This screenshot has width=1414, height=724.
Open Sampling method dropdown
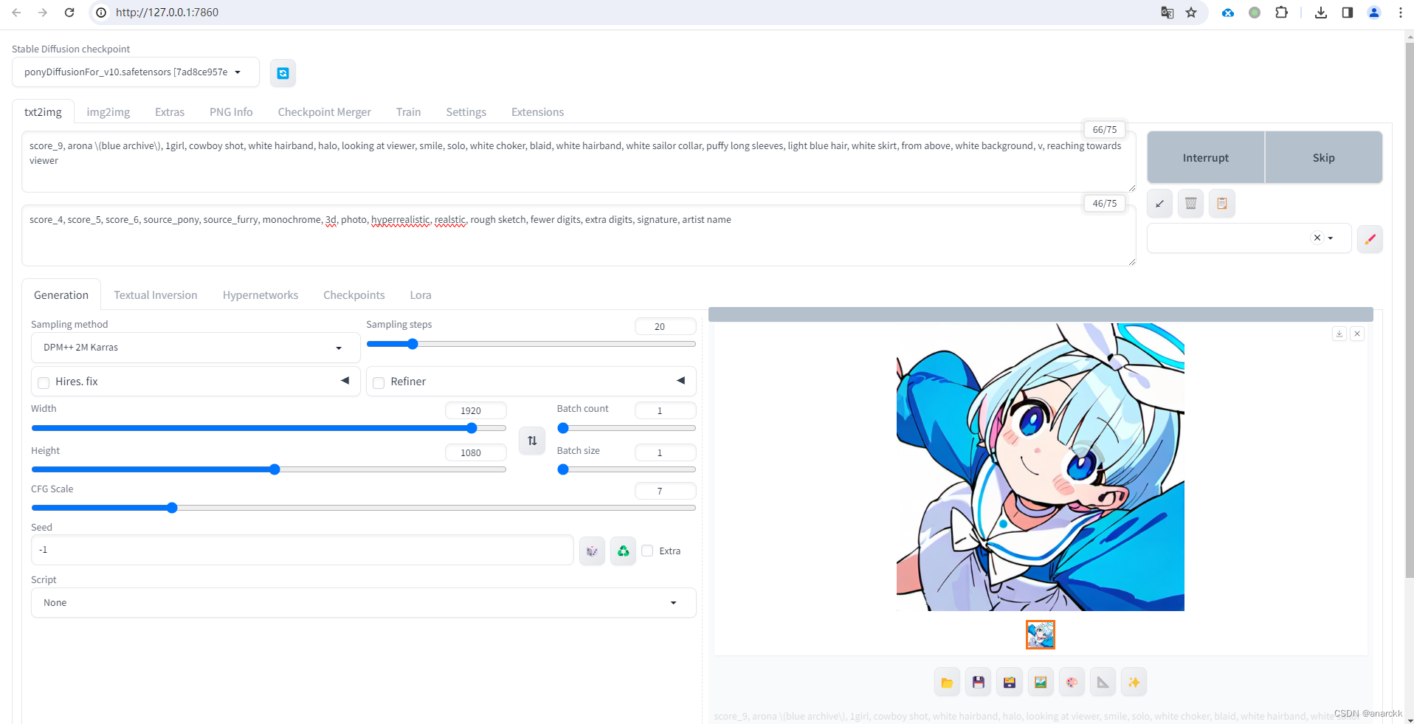(x=196, y=348)
